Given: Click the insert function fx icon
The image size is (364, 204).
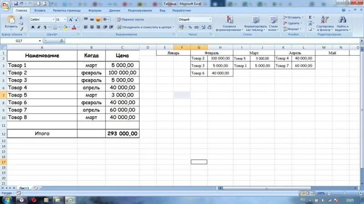Looking at the screenshot, I should 61,41.
